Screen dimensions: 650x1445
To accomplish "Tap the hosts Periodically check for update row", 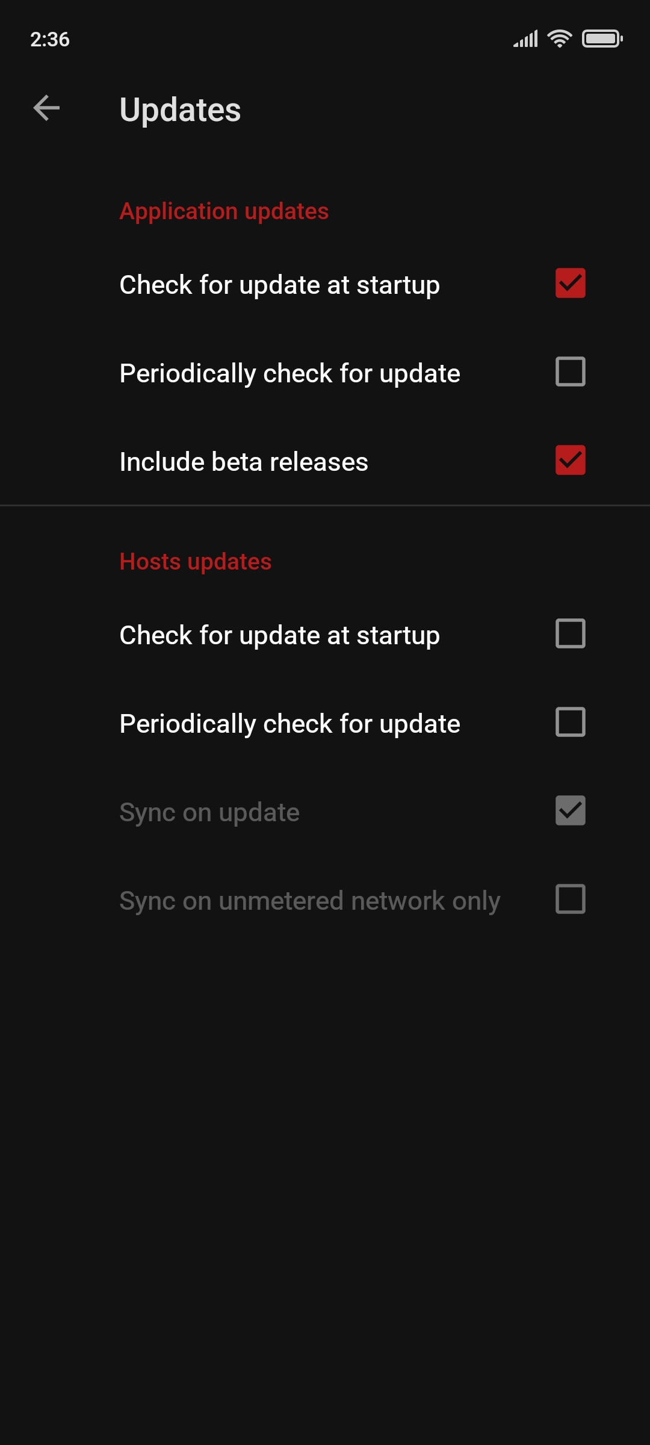I will coord(289,724).
